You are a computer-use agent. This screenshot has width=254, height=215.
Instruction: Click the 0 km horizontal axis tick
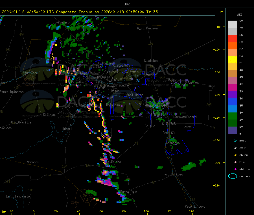[34, 211]
